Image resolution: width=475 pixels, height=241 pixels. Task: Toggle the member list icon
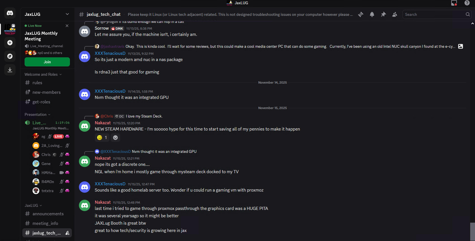[395, 14]
